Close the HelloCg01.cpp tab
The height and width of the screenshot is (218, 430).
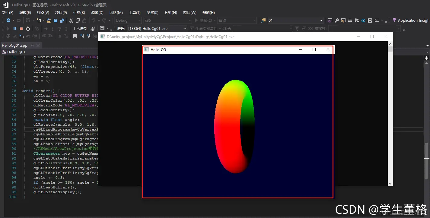(38, 46)
